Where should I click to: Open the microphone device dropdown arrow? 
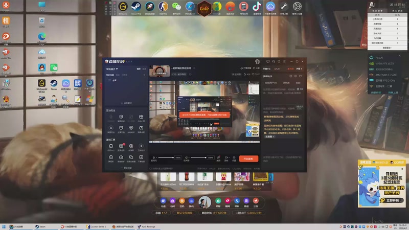[x=156, y=157]
